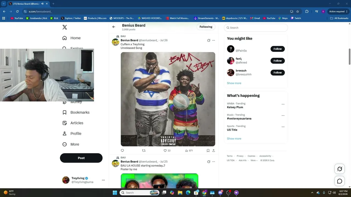Open the StreamElements bookmark
This screenshot has height=197, width=351.
coord(206,18)
